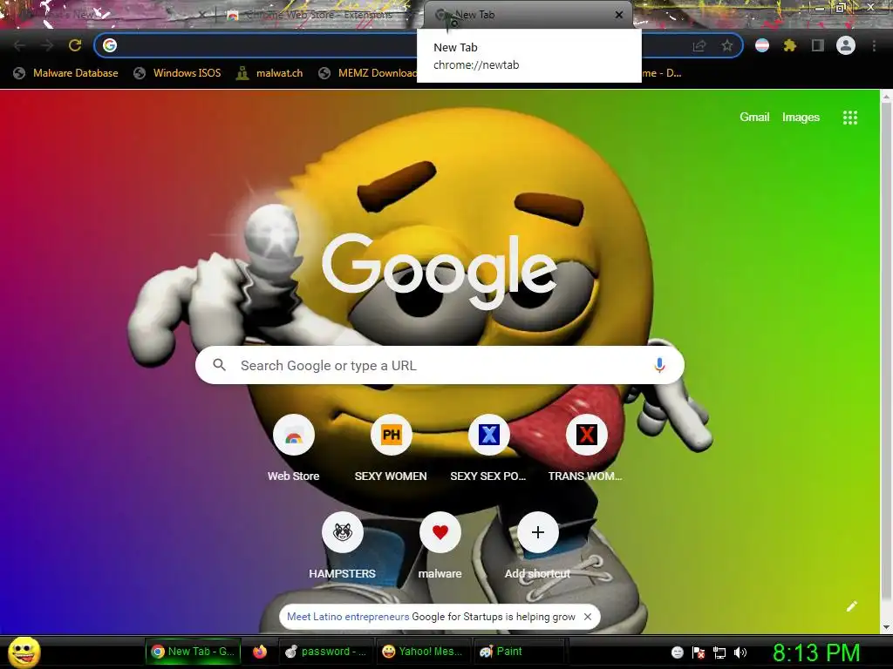Switch to Chrome New Tab taskbar button
Image resolution: width=893 pixels, height=669 pixels.
pyautogui.click(x=193, y=652)
